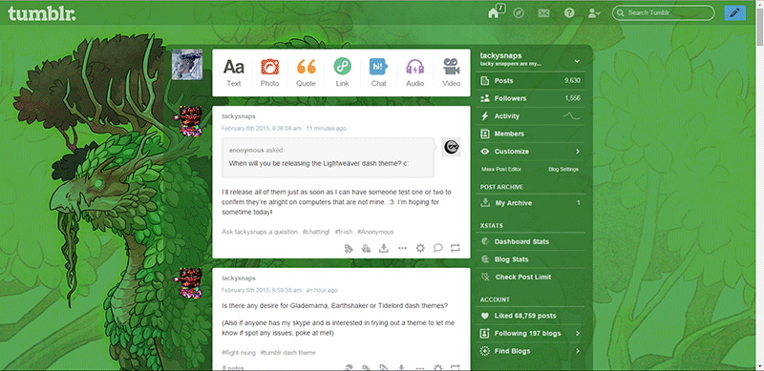Click the blue compose pencil button
The width and height of the screenshot is (764, 371).
pyautogui.click(x=734, y=12)
